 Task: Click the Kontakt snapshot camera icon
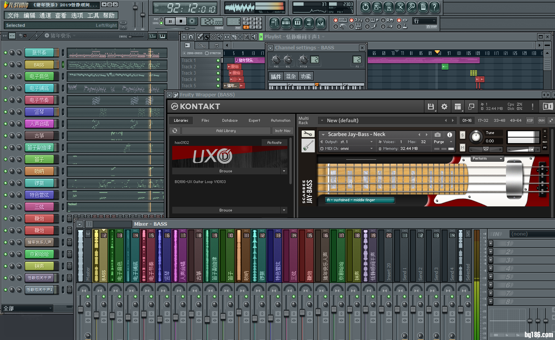[x=437, y=134]
